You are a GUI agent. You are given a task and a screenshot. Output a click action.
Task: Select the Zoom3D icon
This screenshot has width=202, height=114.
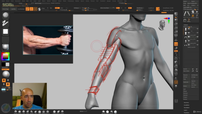[176, 66]
